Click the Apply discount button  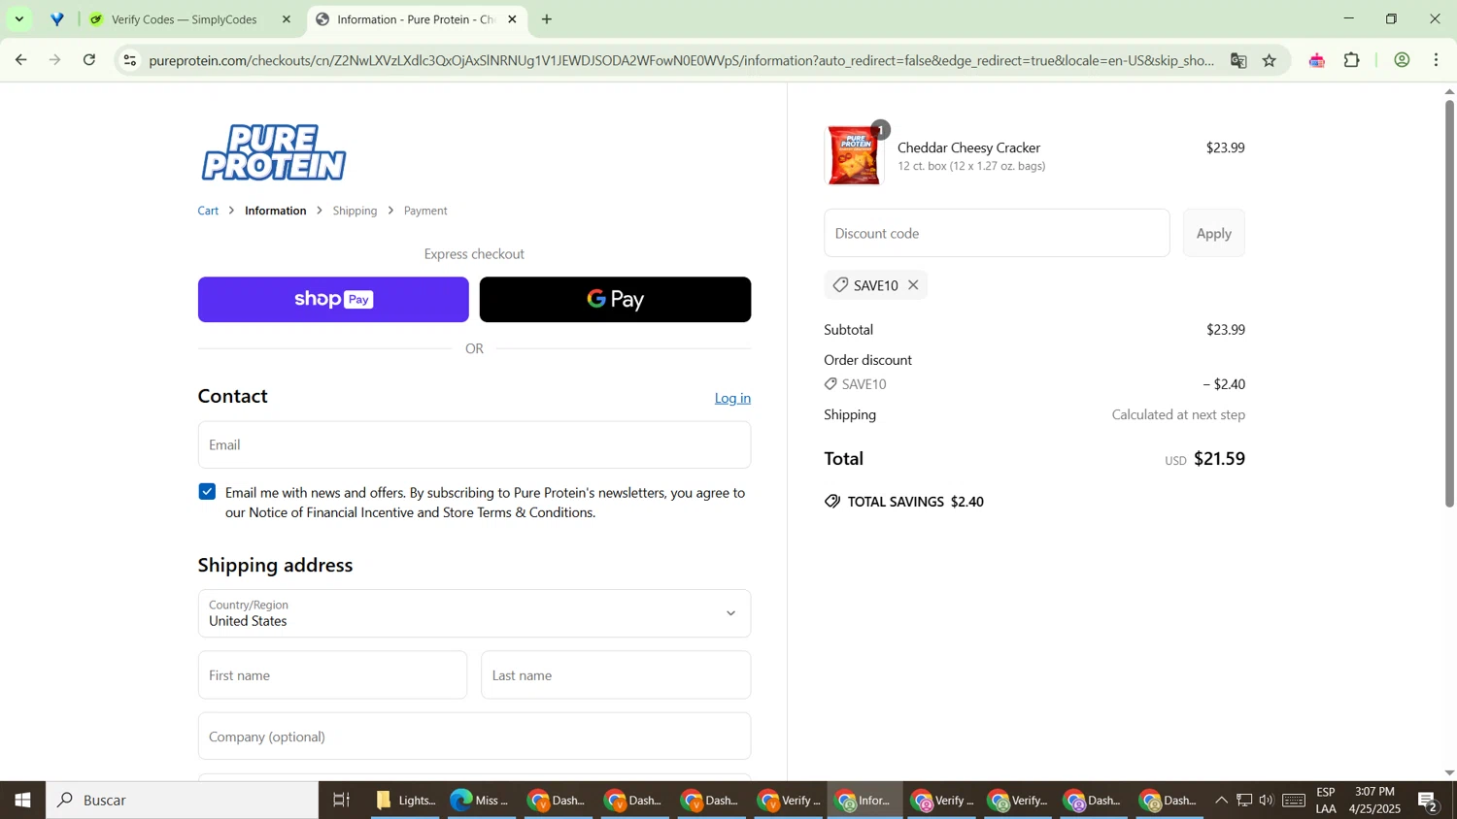pyautogui.click(x=1213, y=233)
